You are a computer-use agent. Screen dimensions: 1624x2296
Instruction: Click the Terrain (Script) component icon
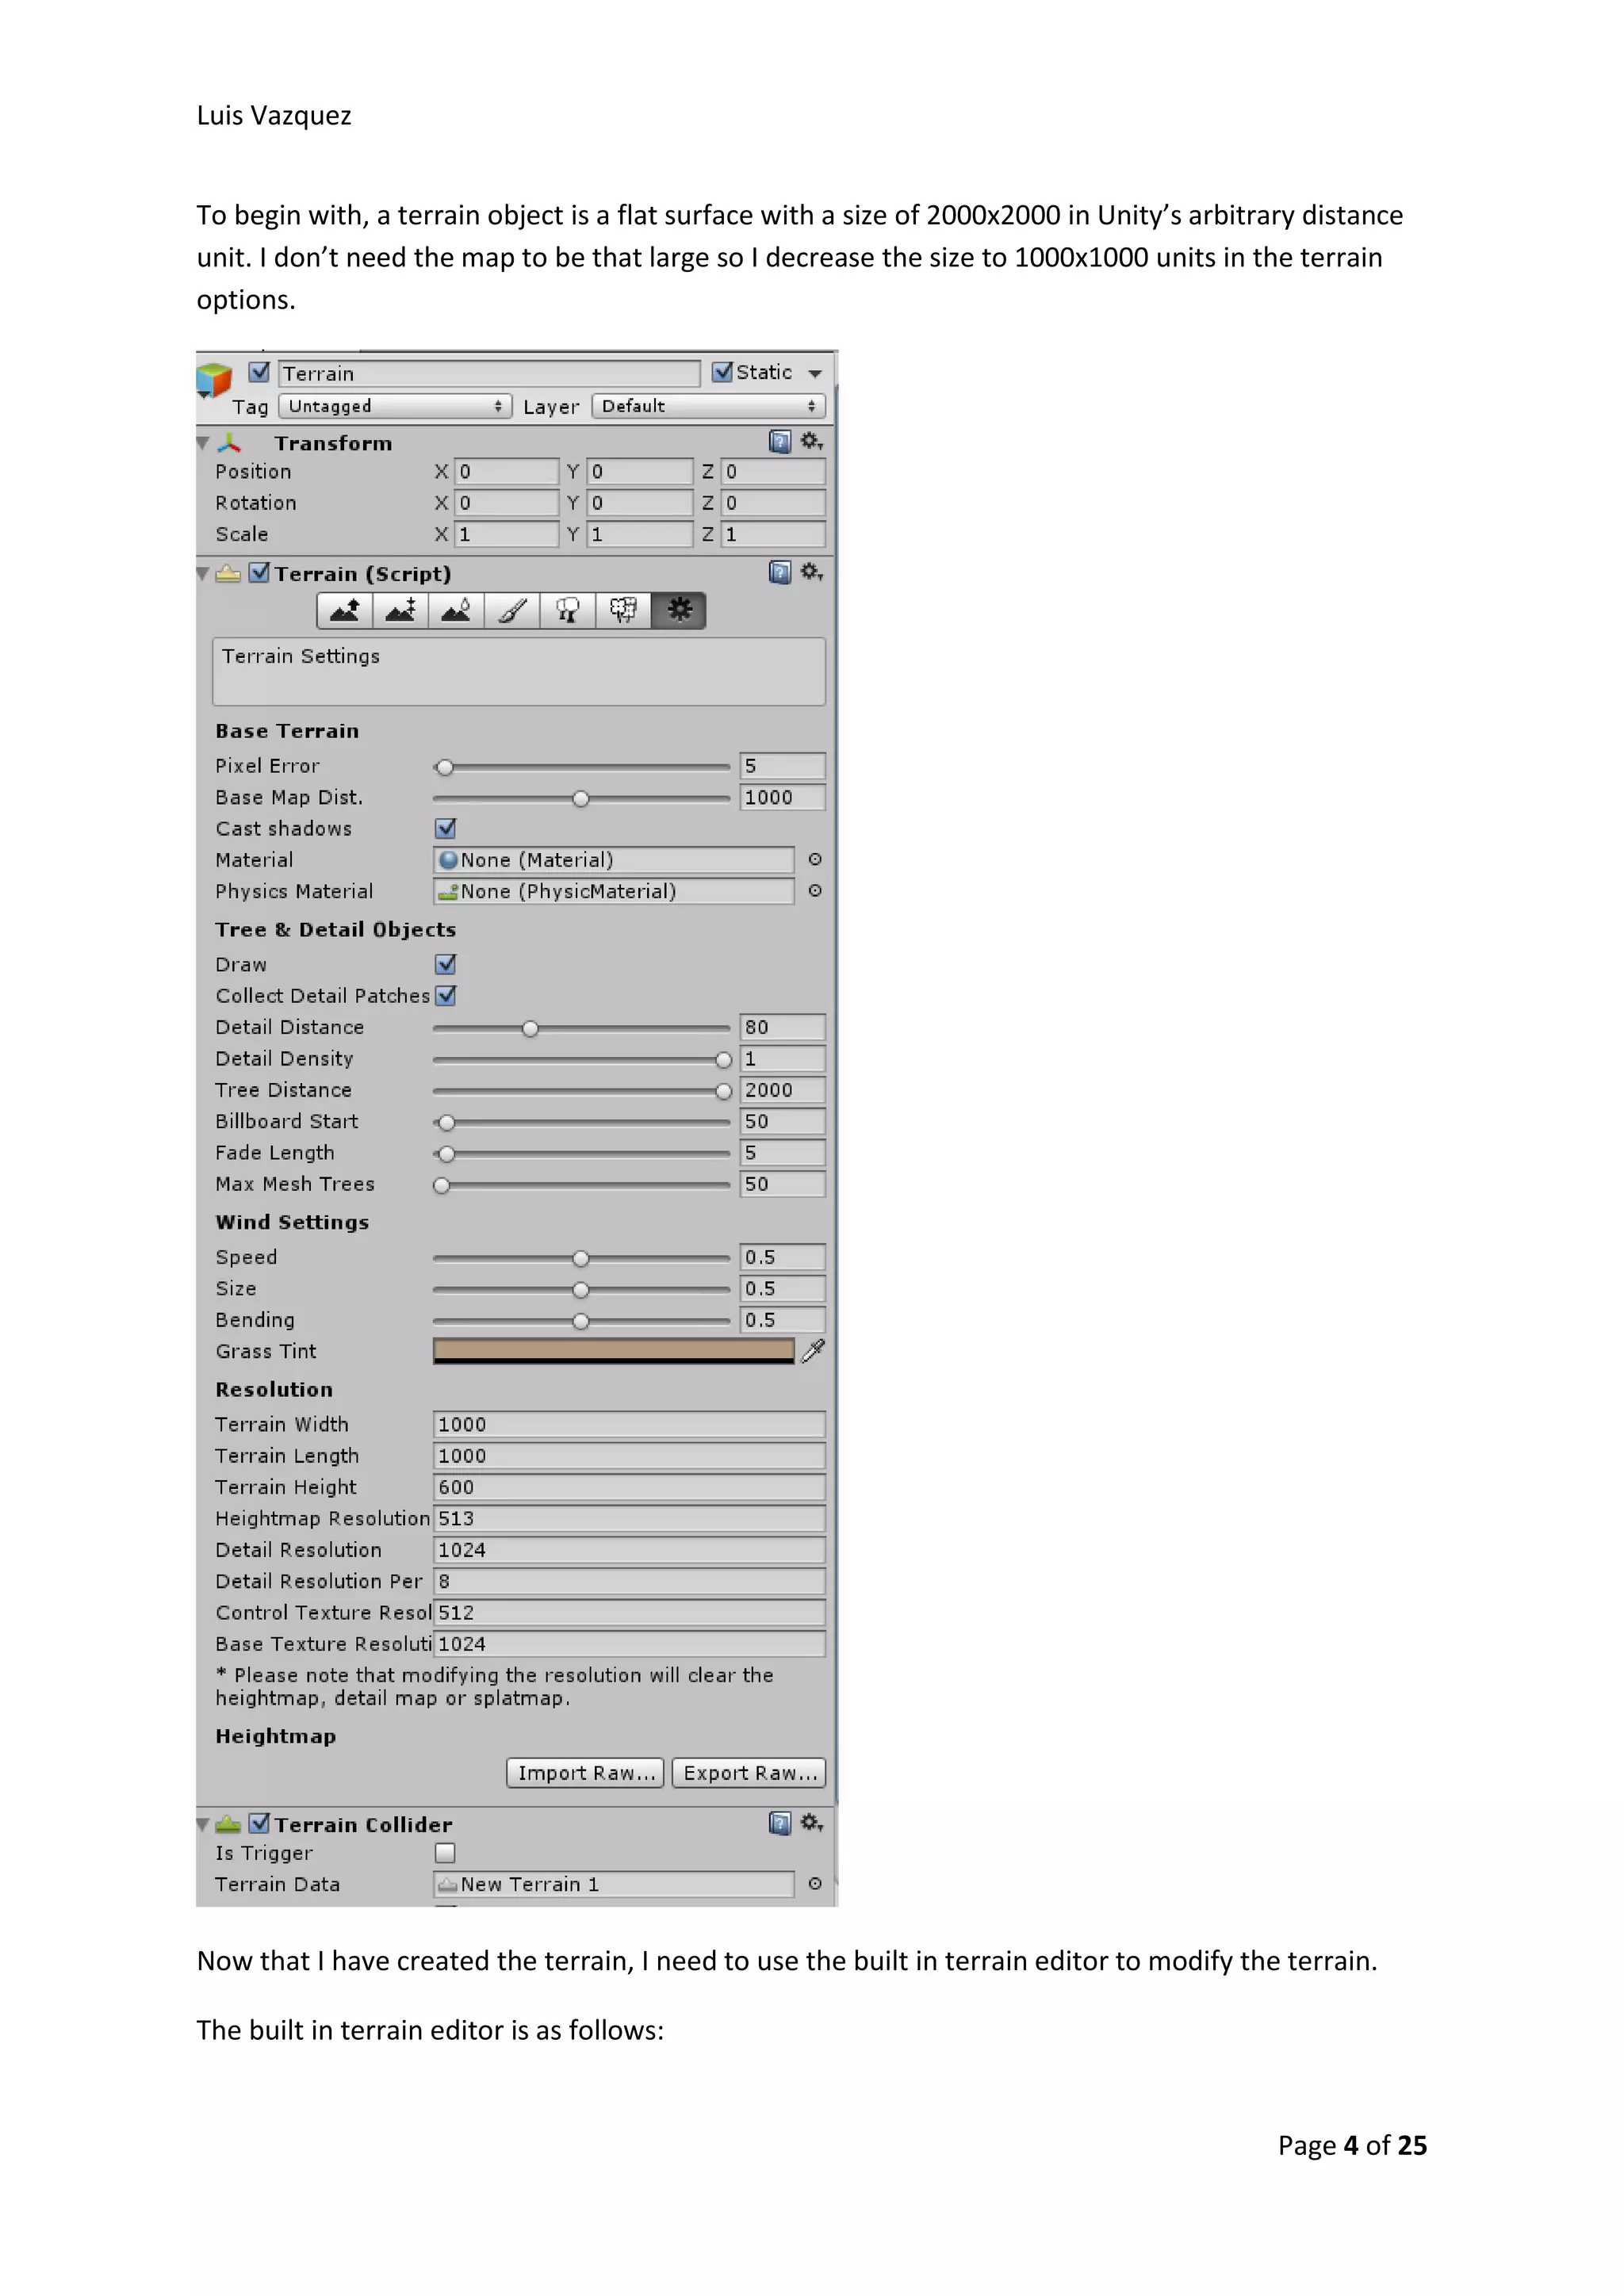[x=228, y=573]
